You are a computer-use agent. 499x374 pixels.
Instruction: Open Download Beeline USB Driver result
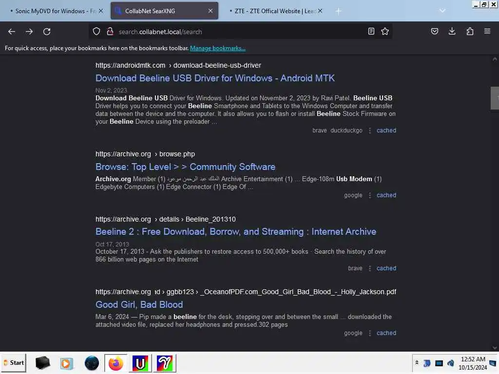tap(215, 78)
